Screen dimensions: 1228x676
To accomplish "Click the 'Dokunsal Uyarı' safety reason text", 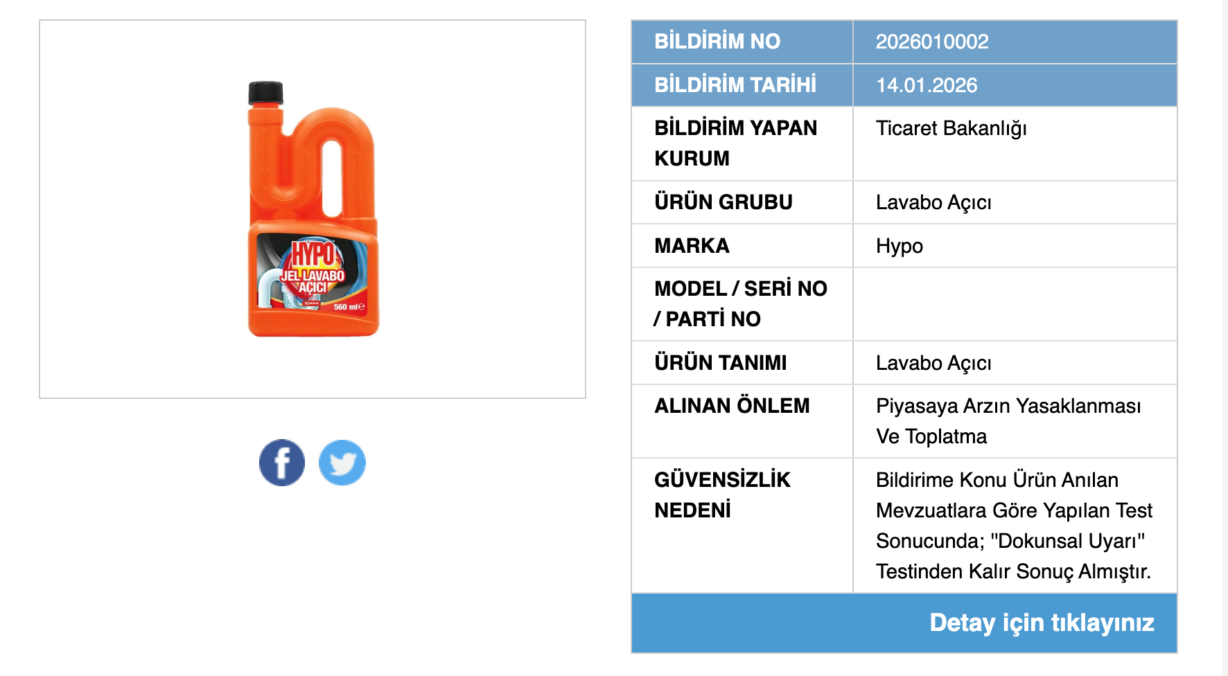I will click(1066, 541).
